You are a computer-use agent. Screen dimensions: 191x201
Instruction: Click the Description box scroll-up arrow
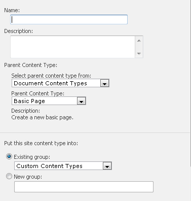point(139,41)
